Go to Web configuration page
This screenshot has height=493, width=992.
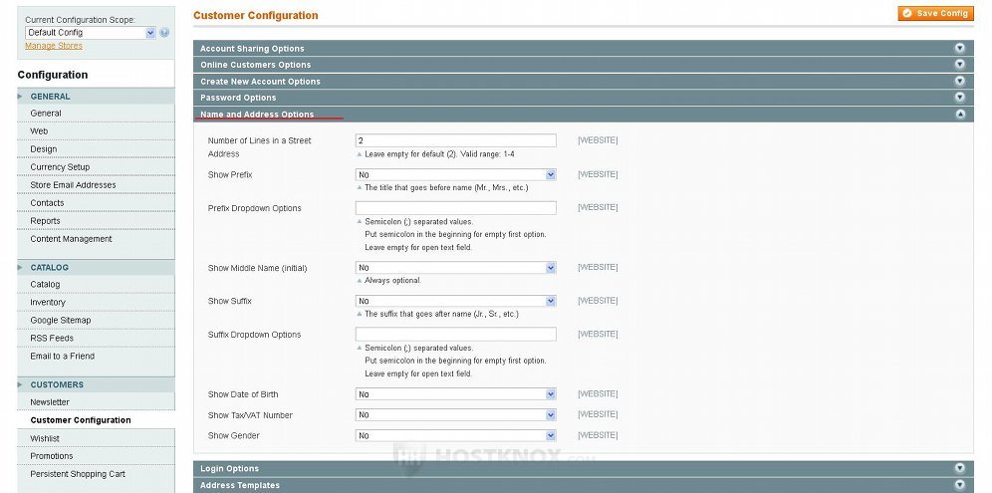click(x=39, y=131)
